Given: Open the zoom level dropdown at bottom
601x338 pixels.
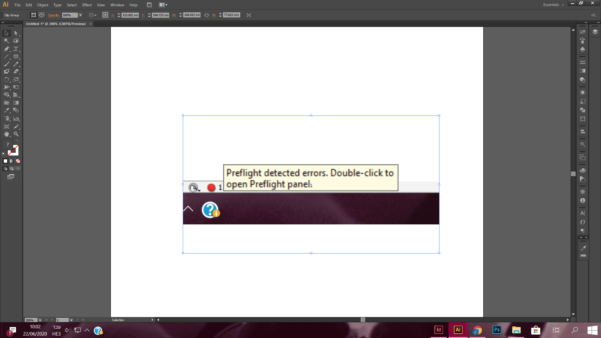Looking at the screenshot, I should click(x=40, y=320).
